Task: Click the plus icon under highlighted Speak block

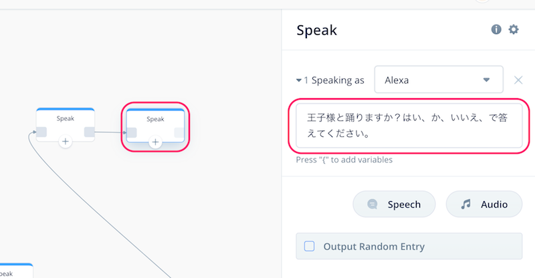Action: [x=155, y=142]
